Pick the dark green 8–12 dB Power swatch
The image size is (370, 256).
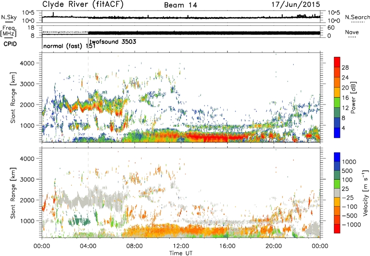coord(337,113)
